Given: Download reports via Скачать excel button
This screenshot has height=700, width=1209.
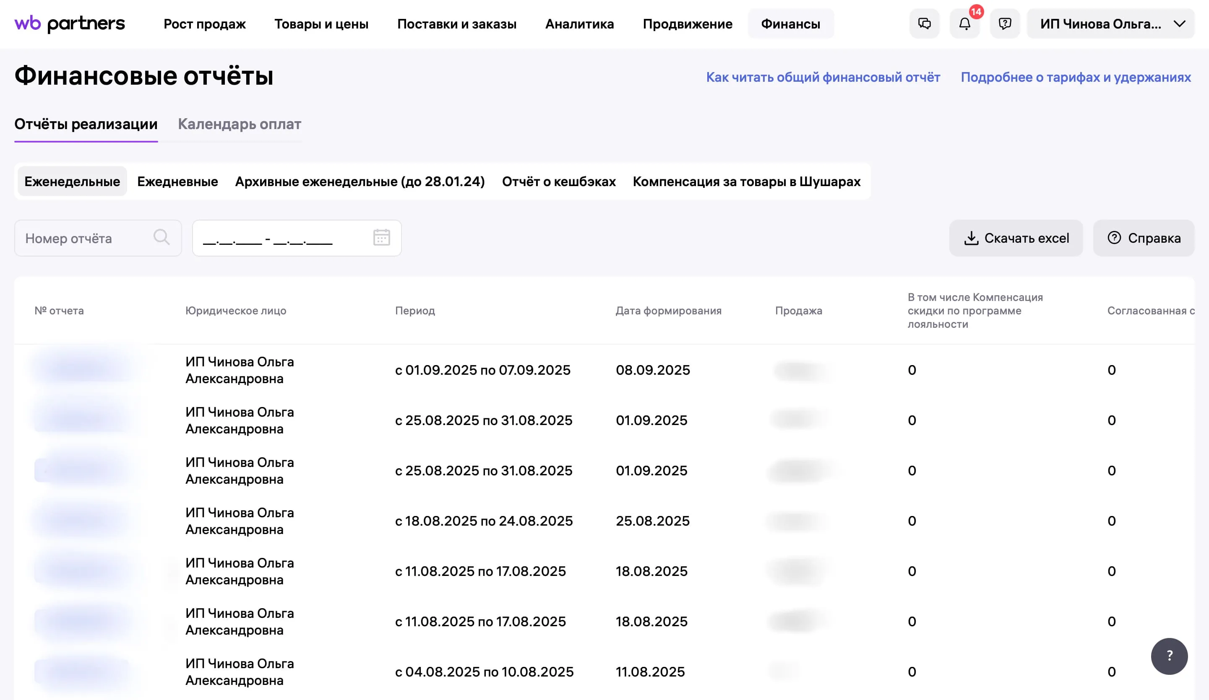Looking at the screenshot, I should click(1016, 238).
